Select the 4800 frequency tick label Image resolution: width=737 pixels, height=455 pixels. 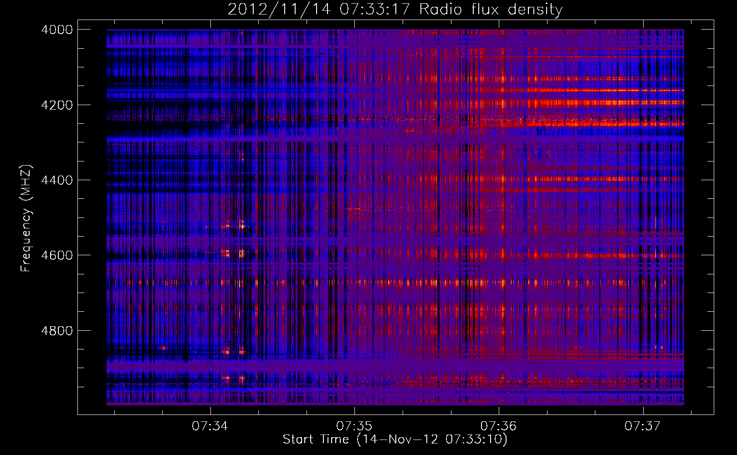[x=57, y=331]
